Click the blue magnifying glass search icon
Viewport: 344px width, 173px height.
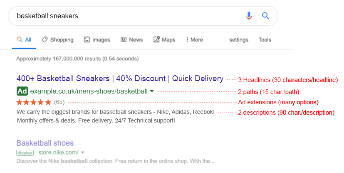coord(265,16)
